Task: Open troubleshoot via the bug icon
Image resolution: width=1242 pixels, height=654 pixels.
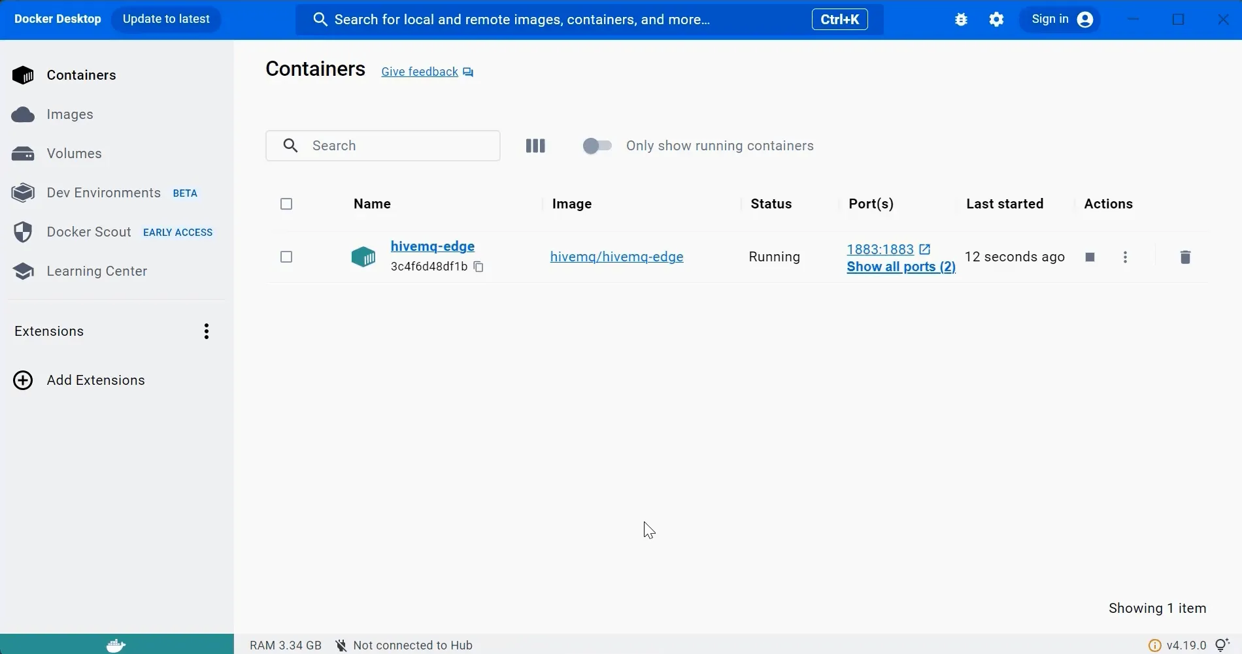Action: click(961, 20)
